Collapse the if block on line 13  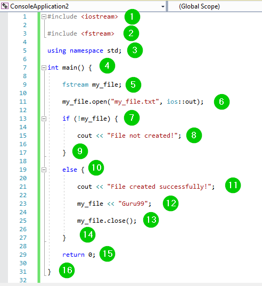[44, 119]
